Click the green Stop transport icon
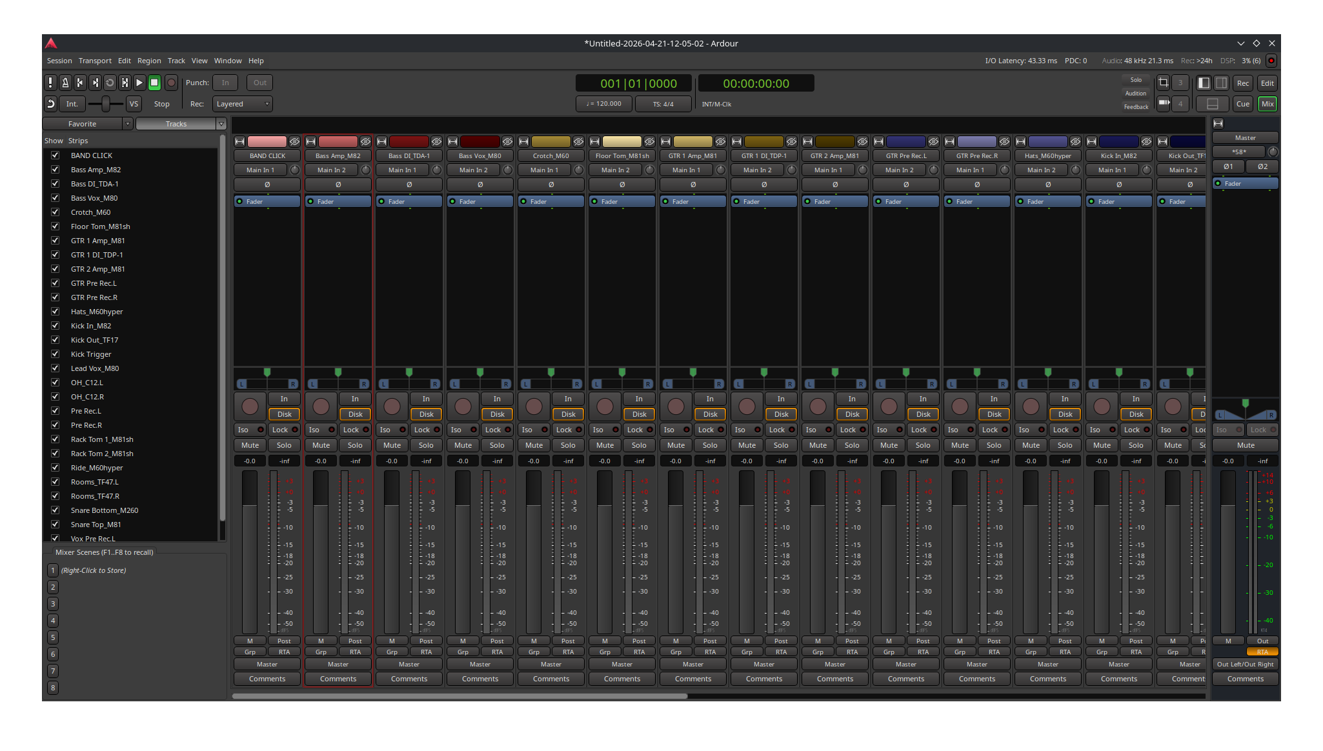This screenshot has height=751, width=1323. 154,83
